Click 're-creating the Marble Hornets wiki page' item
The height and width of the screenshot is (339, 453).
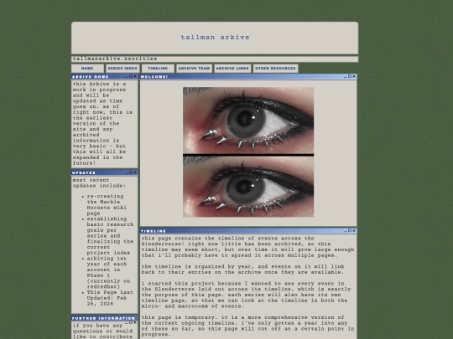pyautogui.click(x=107, y=205)
